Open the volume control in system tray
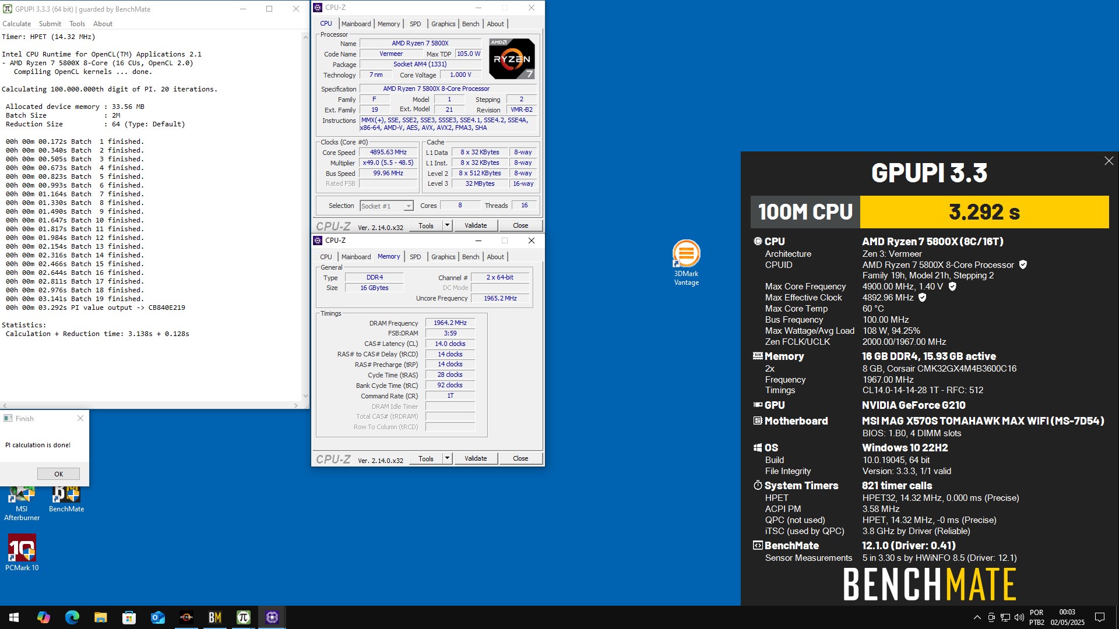The image size is (1119, 629). [x=1019, y=617]
